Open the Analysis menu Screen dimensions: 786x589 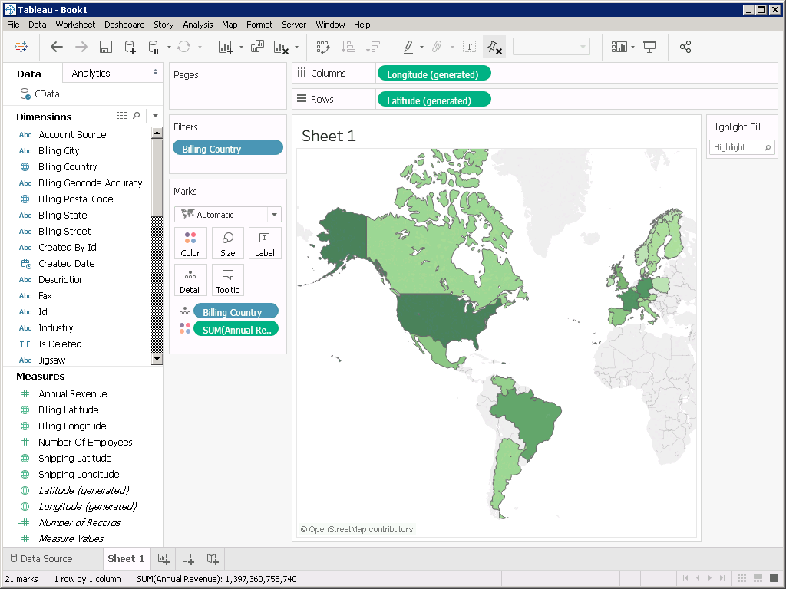coord(197,25)
